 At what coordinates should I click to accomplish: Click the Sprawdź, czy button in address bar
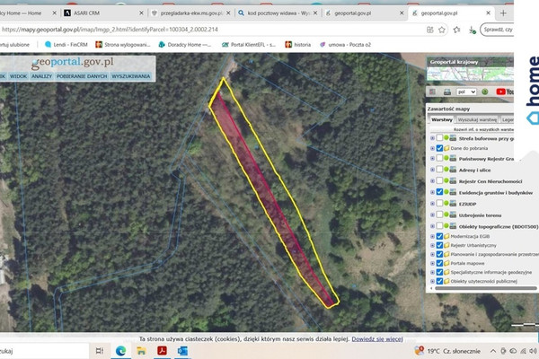497,30
